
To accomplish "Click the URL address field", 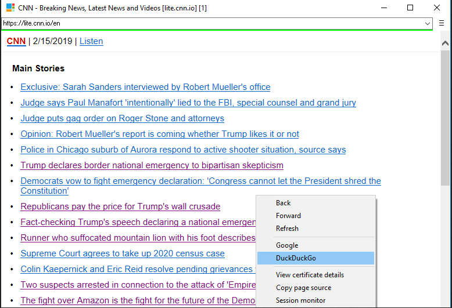I will pyautogui.click(x=213, y=23).
